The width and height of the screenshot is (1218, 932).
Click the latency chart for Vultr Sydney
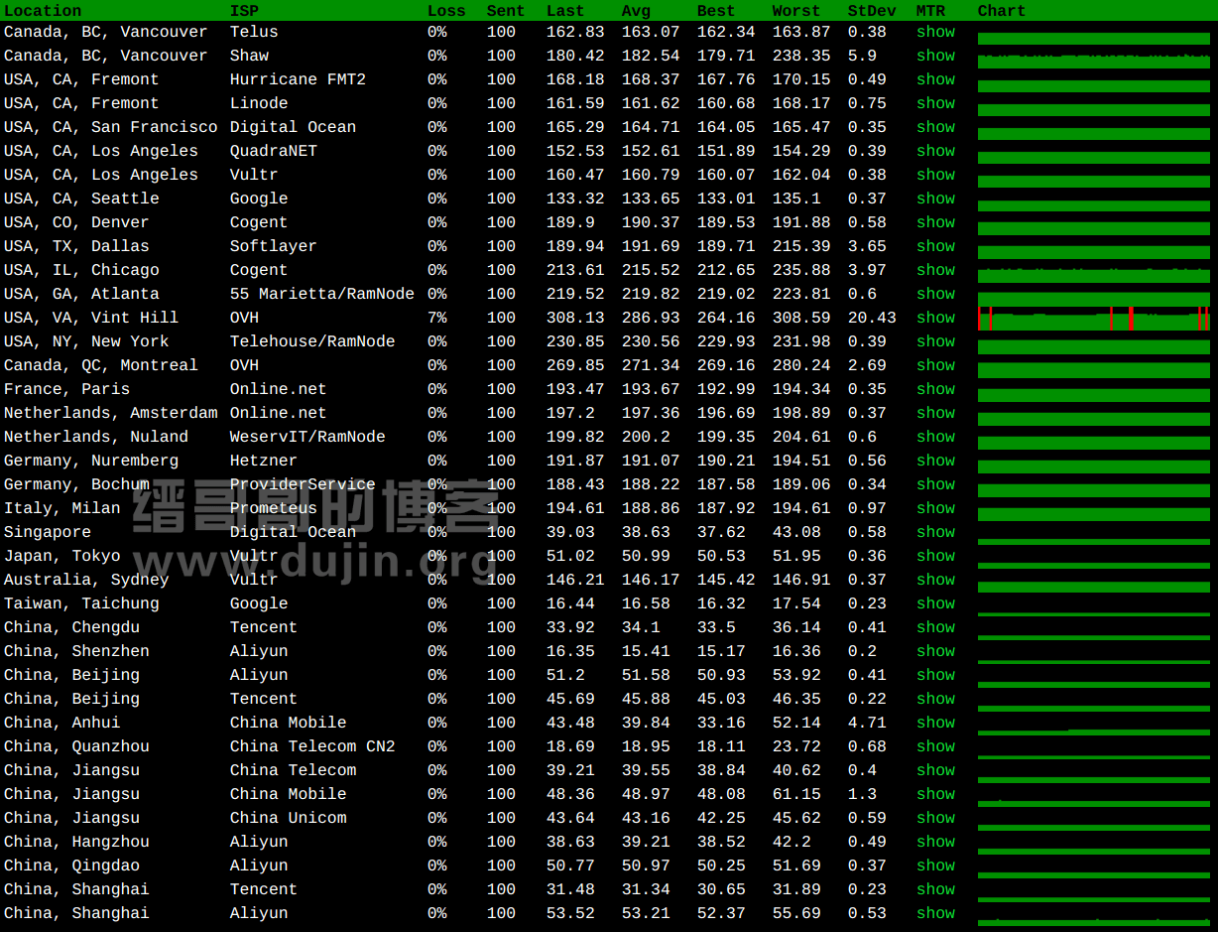[x=1094, y=587]
